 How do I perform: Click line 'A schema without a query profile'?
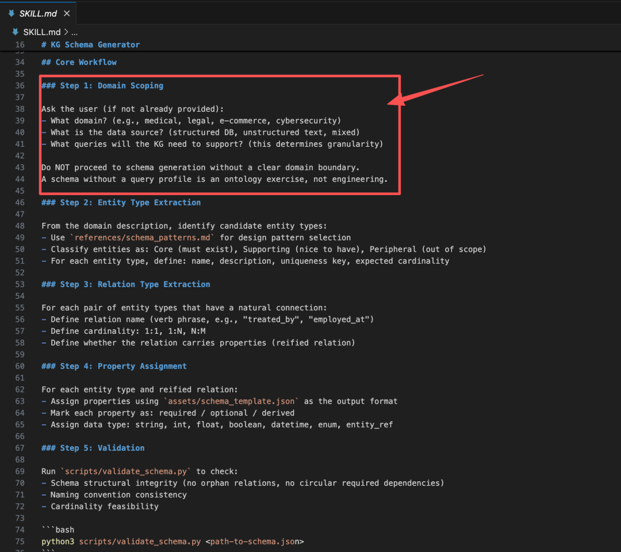pyautogui.click(x=214, y=179)
